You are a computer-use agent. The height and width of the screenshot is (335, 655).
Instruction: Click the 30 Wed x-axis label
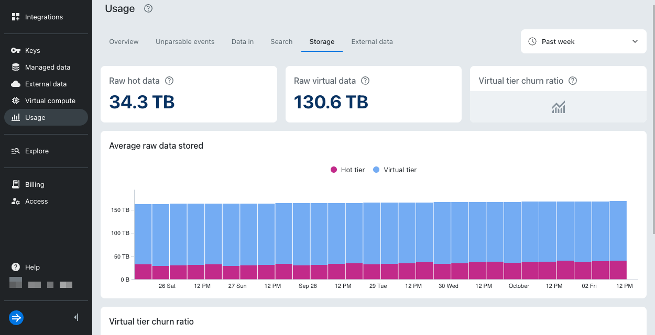coord(449,286)
